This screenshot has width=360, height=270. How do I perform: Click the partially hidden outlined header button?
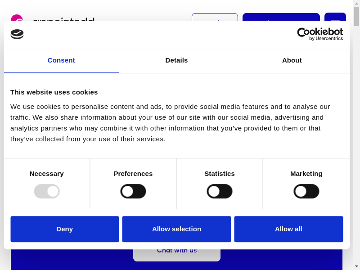pos(215,17)
